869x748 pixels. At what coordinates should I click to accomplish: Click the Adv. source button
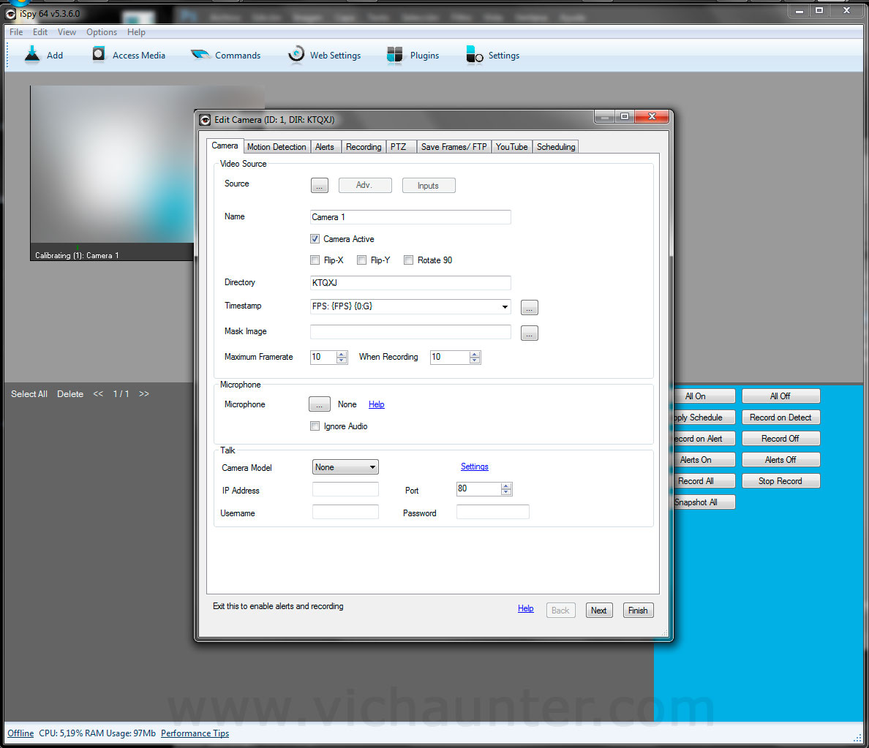coord(365,185)
